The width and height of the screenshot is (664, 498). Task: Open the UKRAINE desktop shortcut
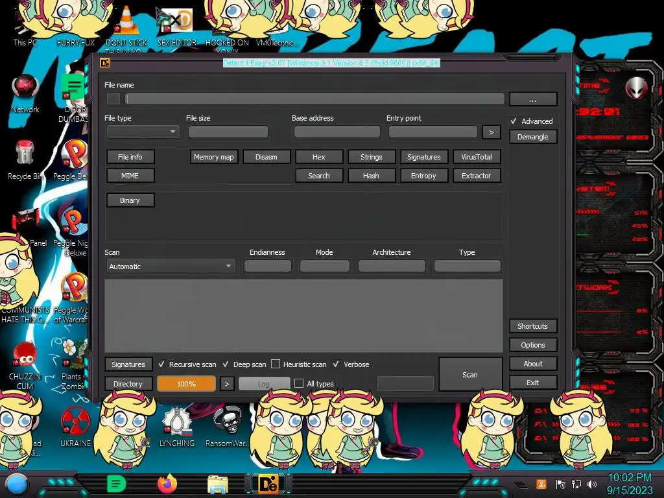point(75,427)
